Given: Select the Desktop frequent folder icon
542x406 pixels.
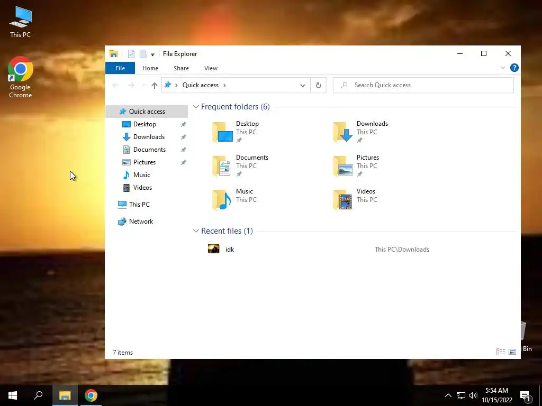Looking at the screenshot, I should (x=222, y=132).
